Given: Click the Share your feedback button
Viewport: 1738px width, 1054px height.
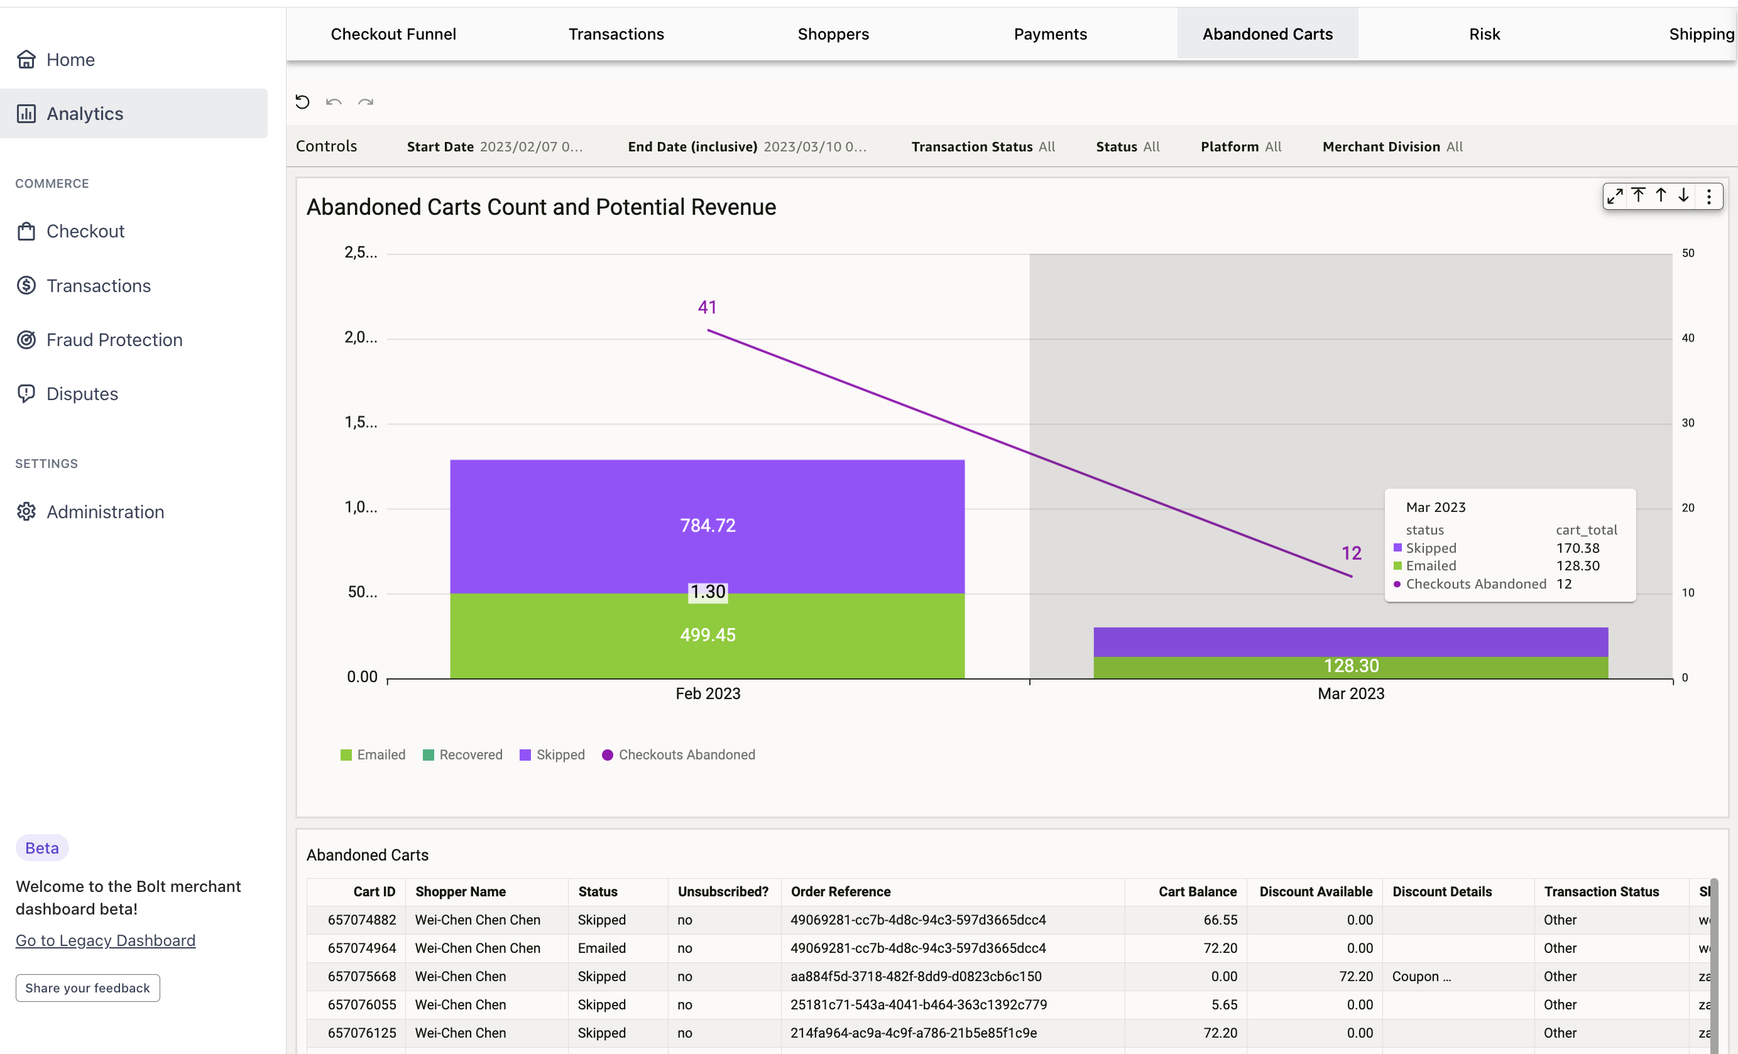Looking at the screenshot, I should tap(88, 987).
